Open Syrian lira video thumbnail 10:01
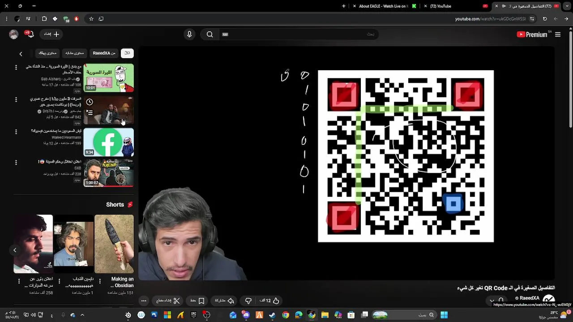Screen dimensions: 573x322 (108, 78)
